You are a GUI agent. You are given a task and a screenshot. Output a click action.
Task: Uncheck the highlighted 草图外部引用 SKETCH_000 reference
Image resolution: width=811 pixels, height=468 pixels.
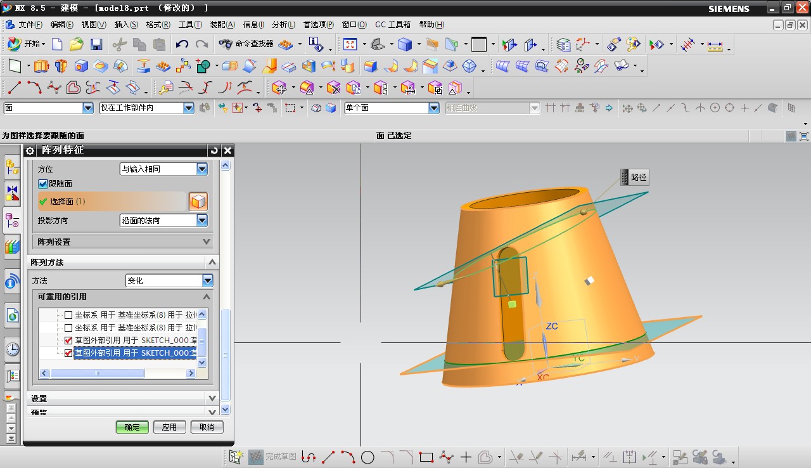click(x=68, y=353)
